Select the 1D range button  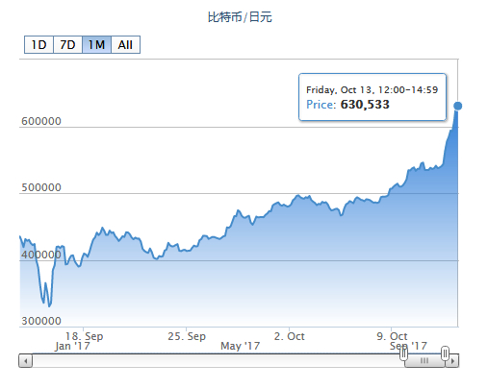39,45
